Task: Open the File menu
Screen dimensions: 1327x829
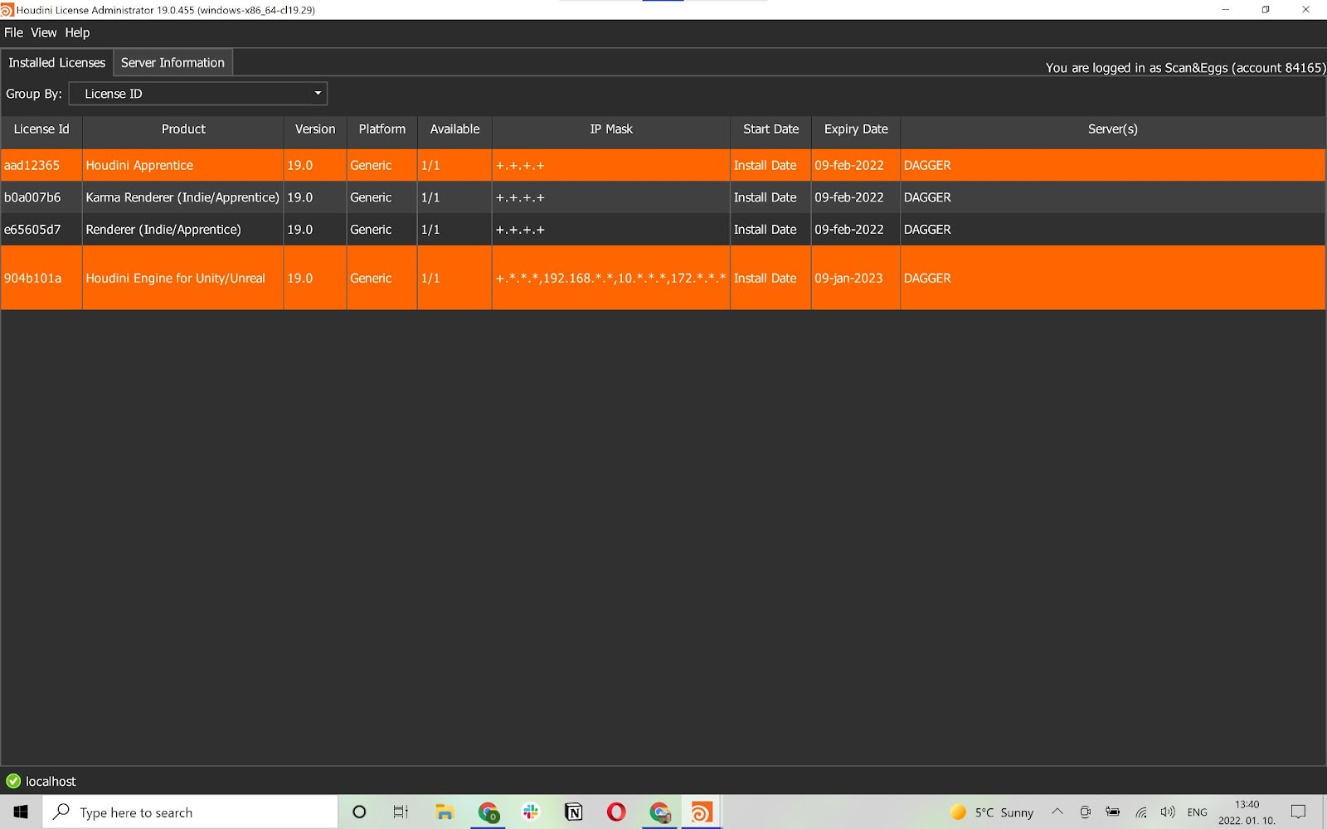Action: pos(13,32)
